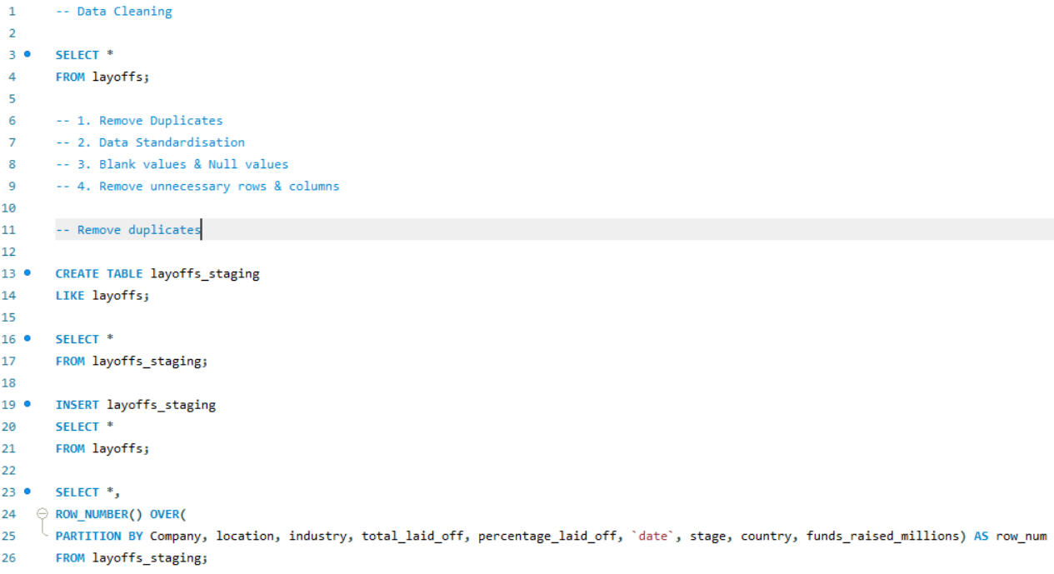
Task: Click line number 26 in the gutter
Action: [12, 557]
